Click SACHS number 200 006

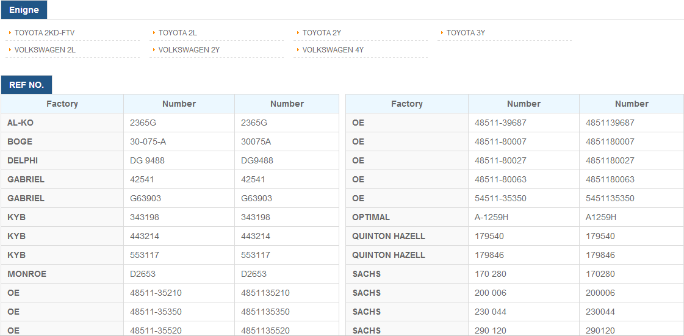pos(491,293)
